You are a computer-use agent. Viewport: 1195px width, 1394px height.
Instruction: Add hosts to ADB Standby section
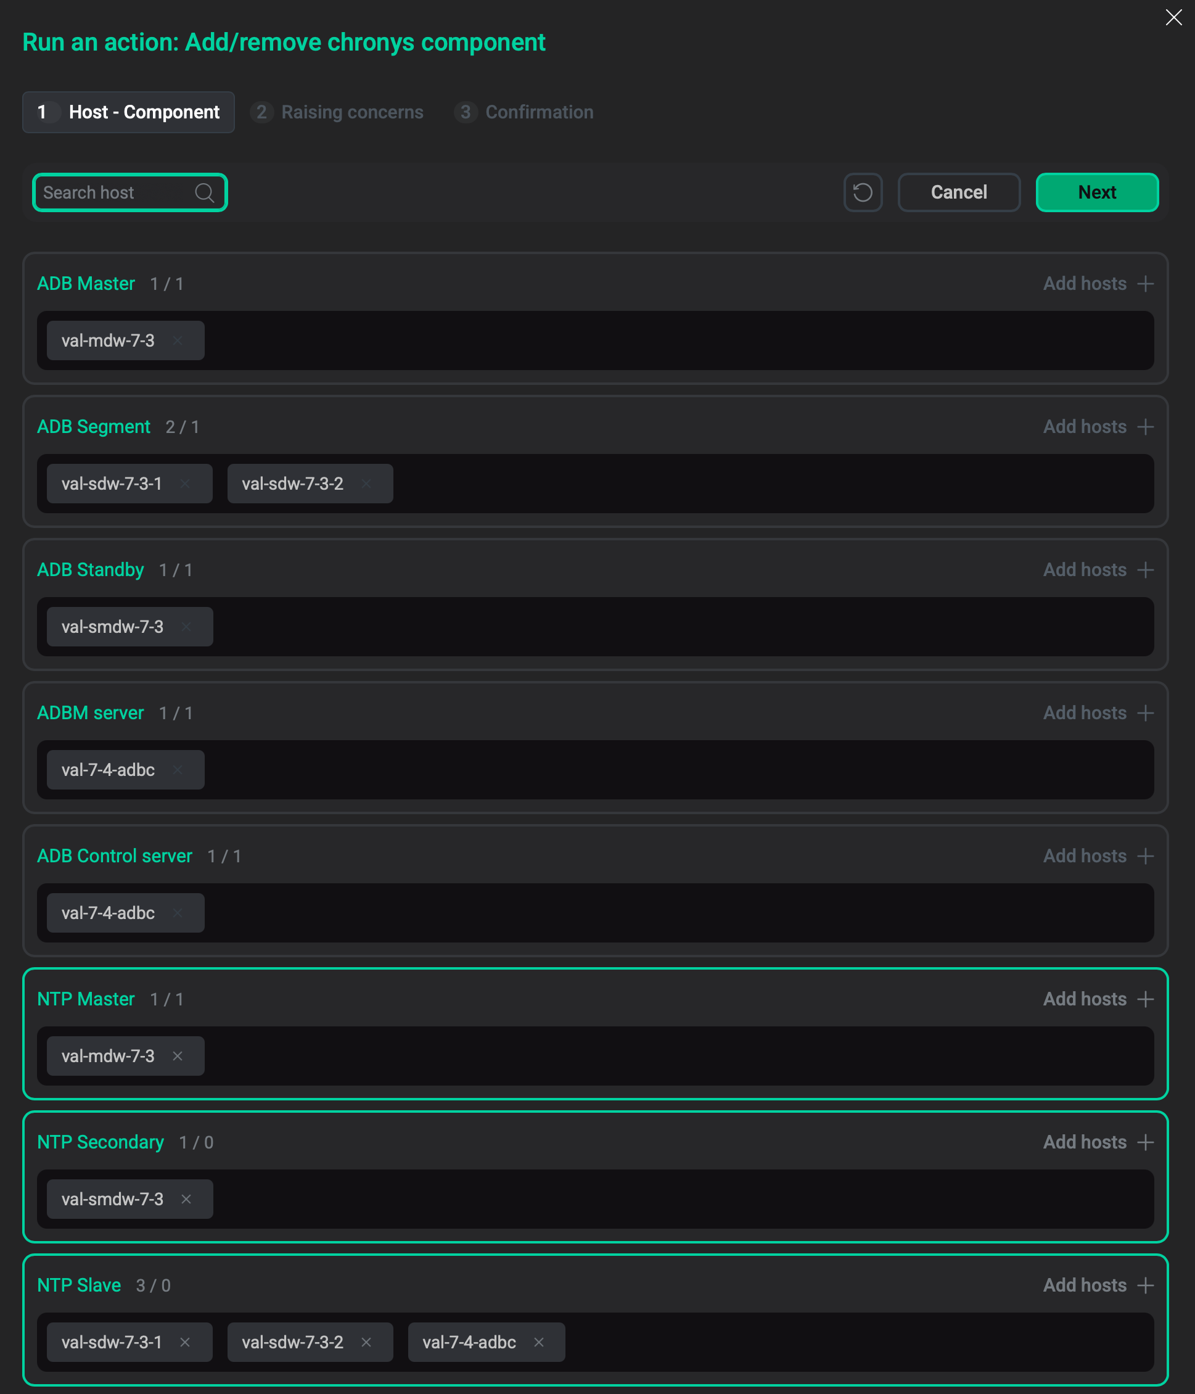click(1098, 569)
